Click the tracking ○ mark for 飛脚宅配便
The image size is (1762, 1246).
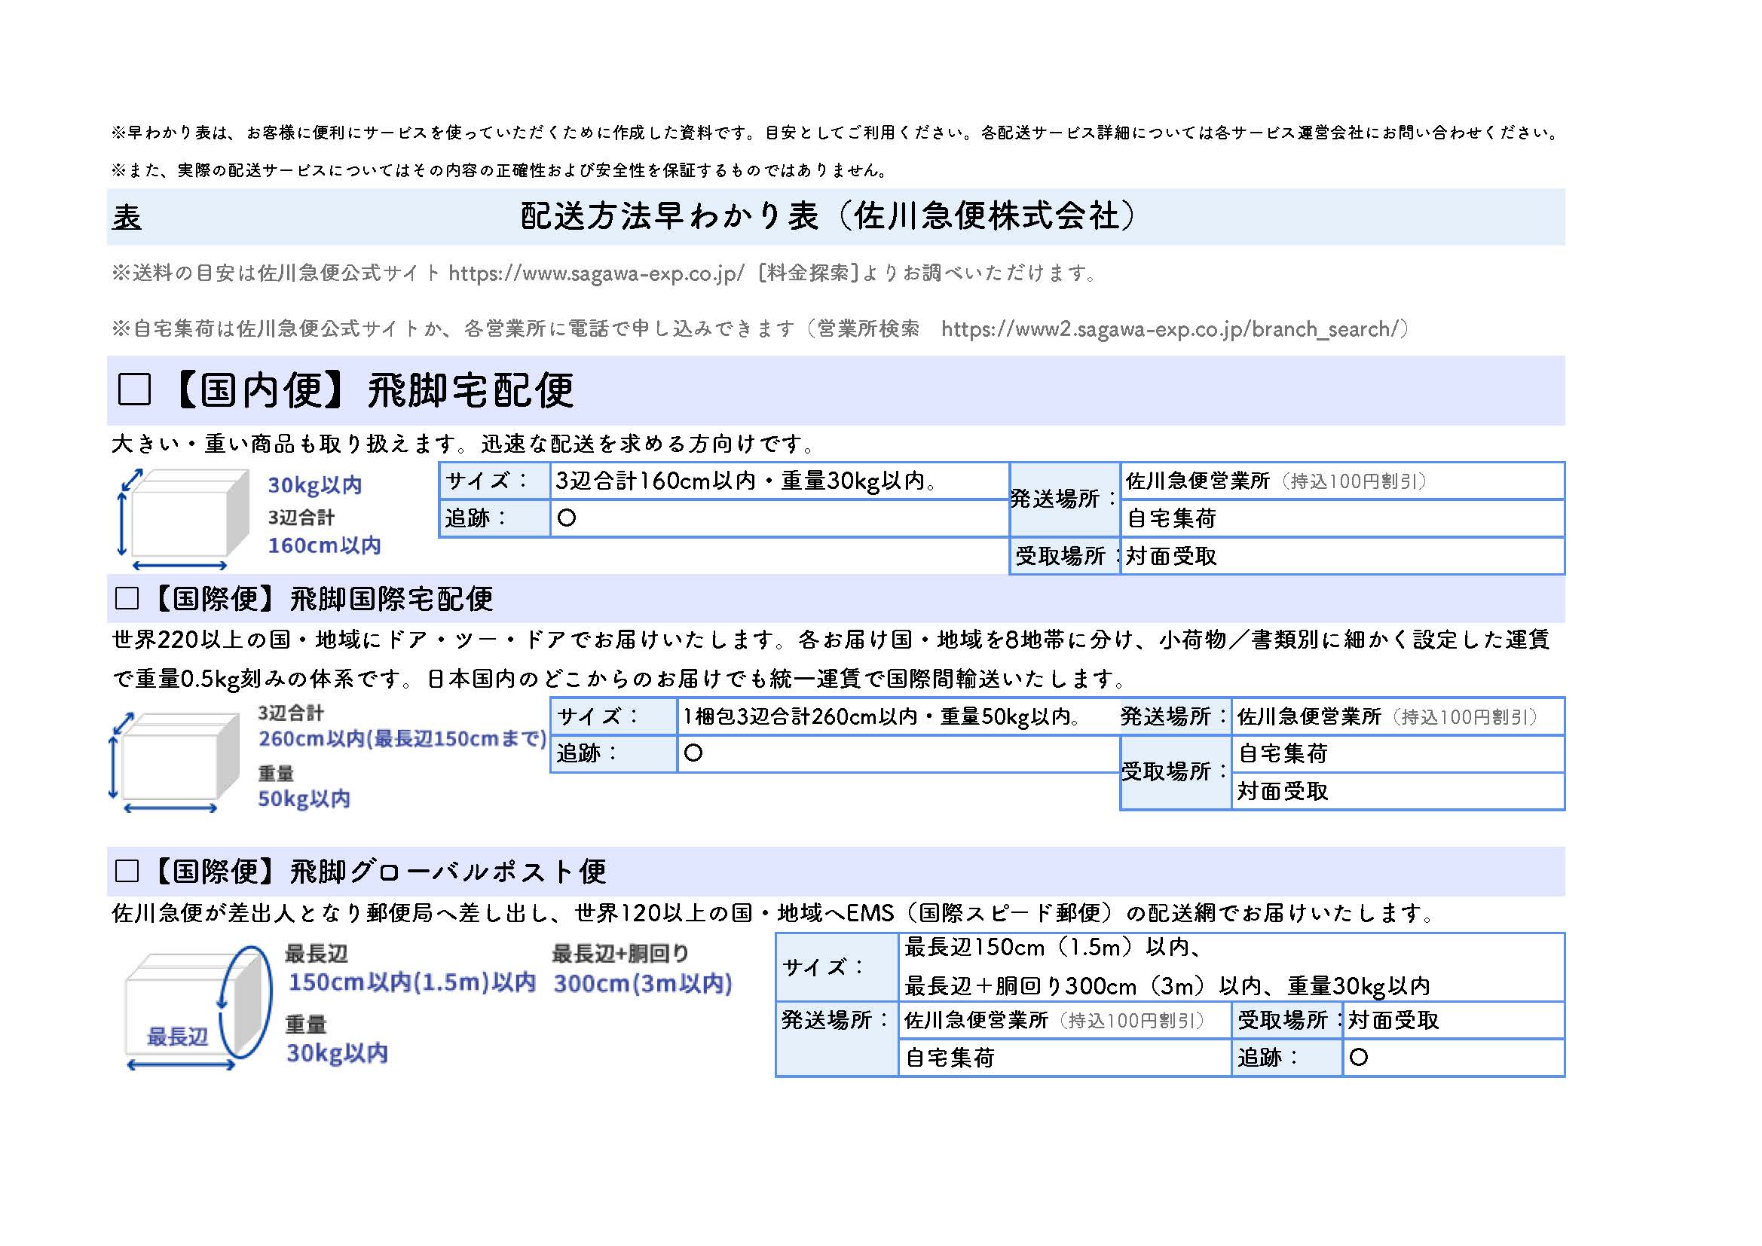tap(567, 518)
